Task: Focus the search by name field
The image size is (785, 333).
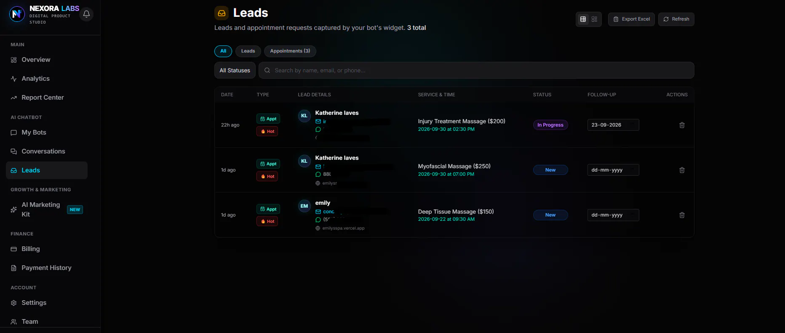Action: pyautogui.click(x=476, y=70)
